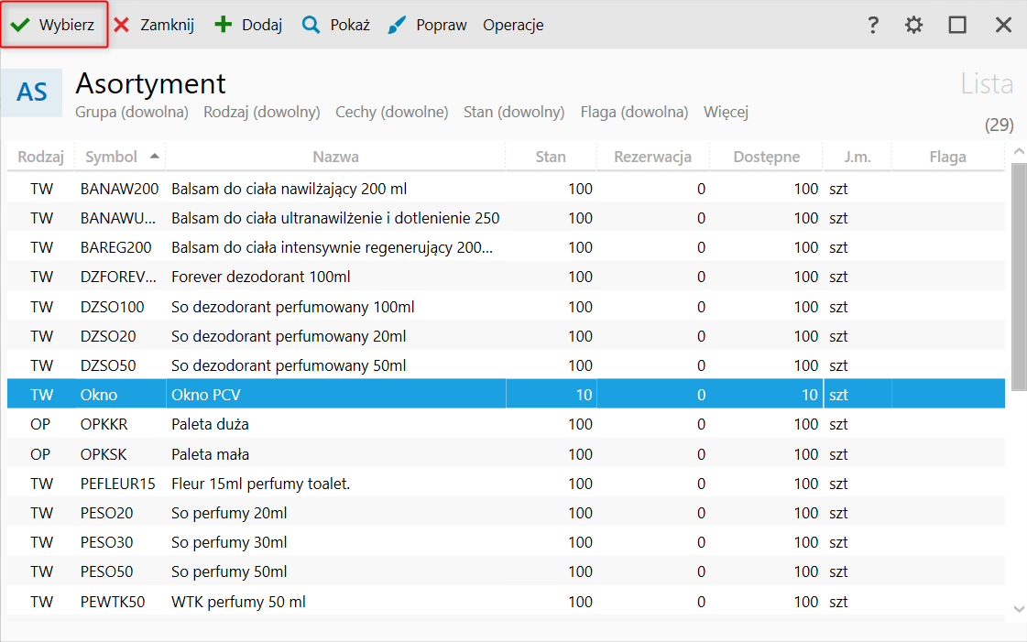
Task: Sort by the Nazwa column header
Action: click(x=335, y=157)
